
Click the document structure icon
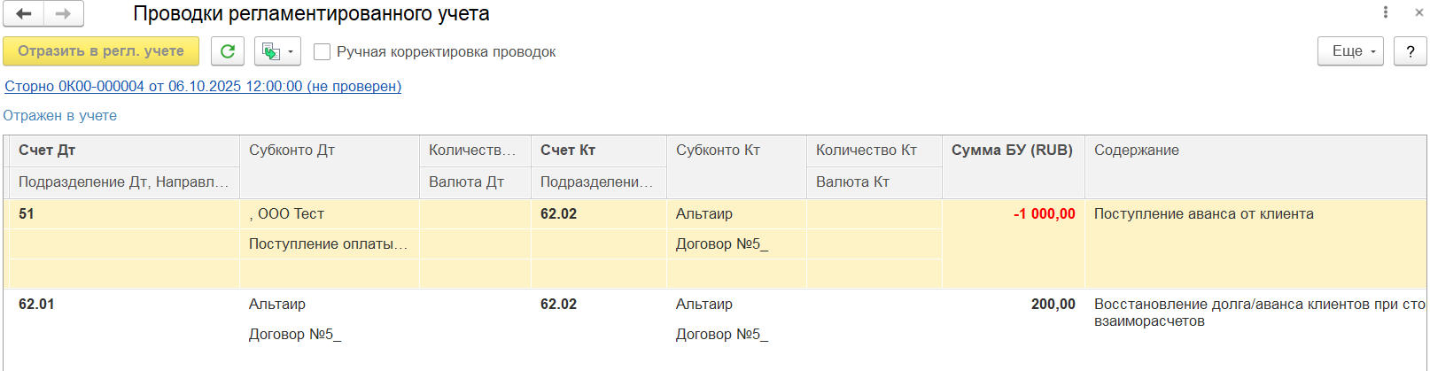[x=271, y=51]
